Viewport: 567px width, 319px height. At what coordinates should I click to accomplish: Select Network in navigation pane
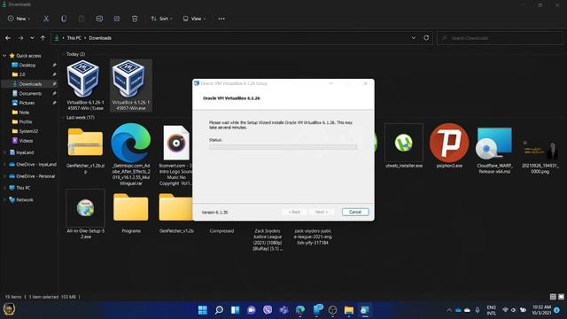24,199
